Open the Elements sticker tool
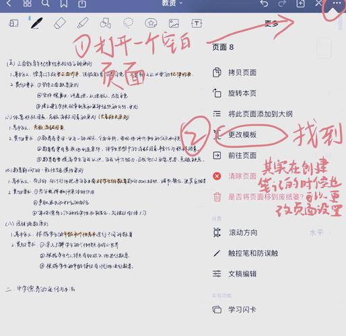 click(151, 23)
